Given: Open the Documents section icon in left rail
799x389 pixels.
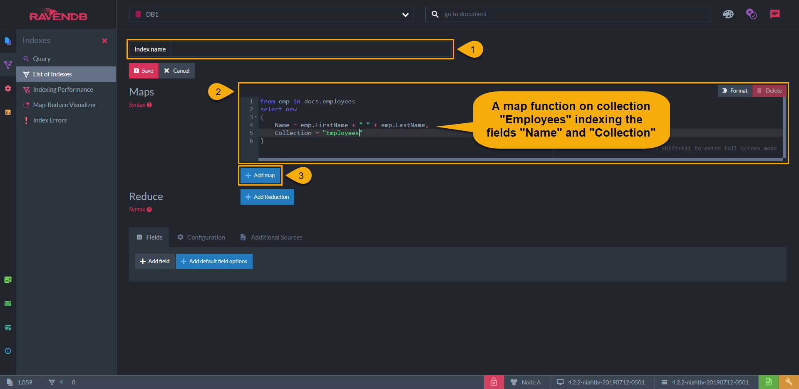Looking at the screenshot, I should click(8, 41).
